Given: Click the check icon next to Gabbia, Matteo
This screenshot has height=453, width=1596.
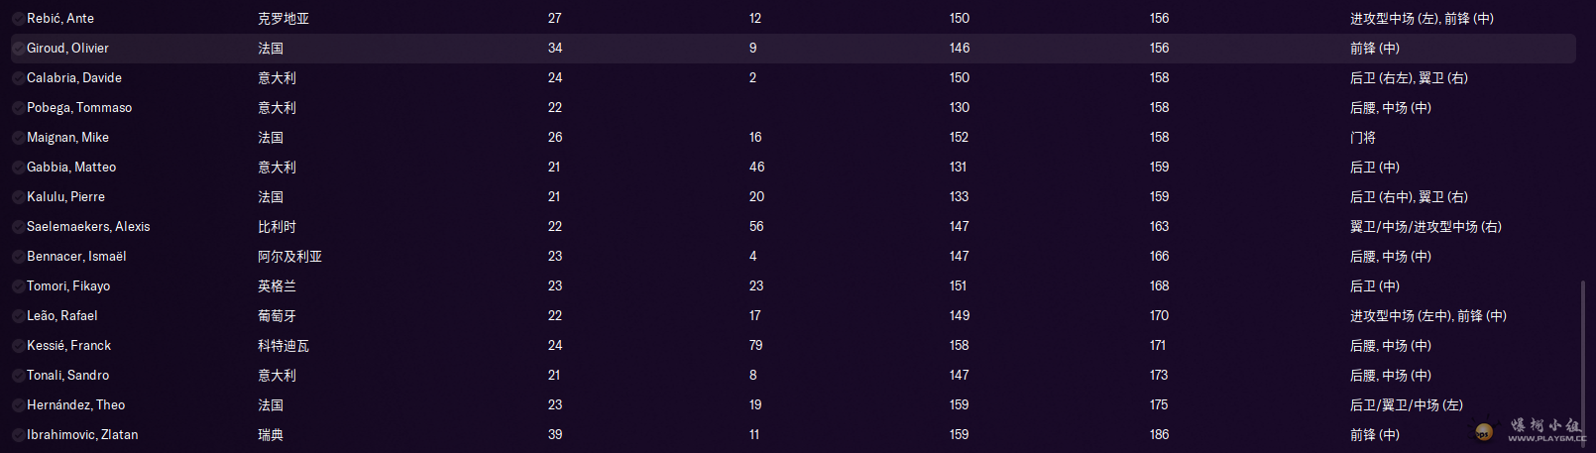Looking at the screenshot, I should [x=19, y=168].
